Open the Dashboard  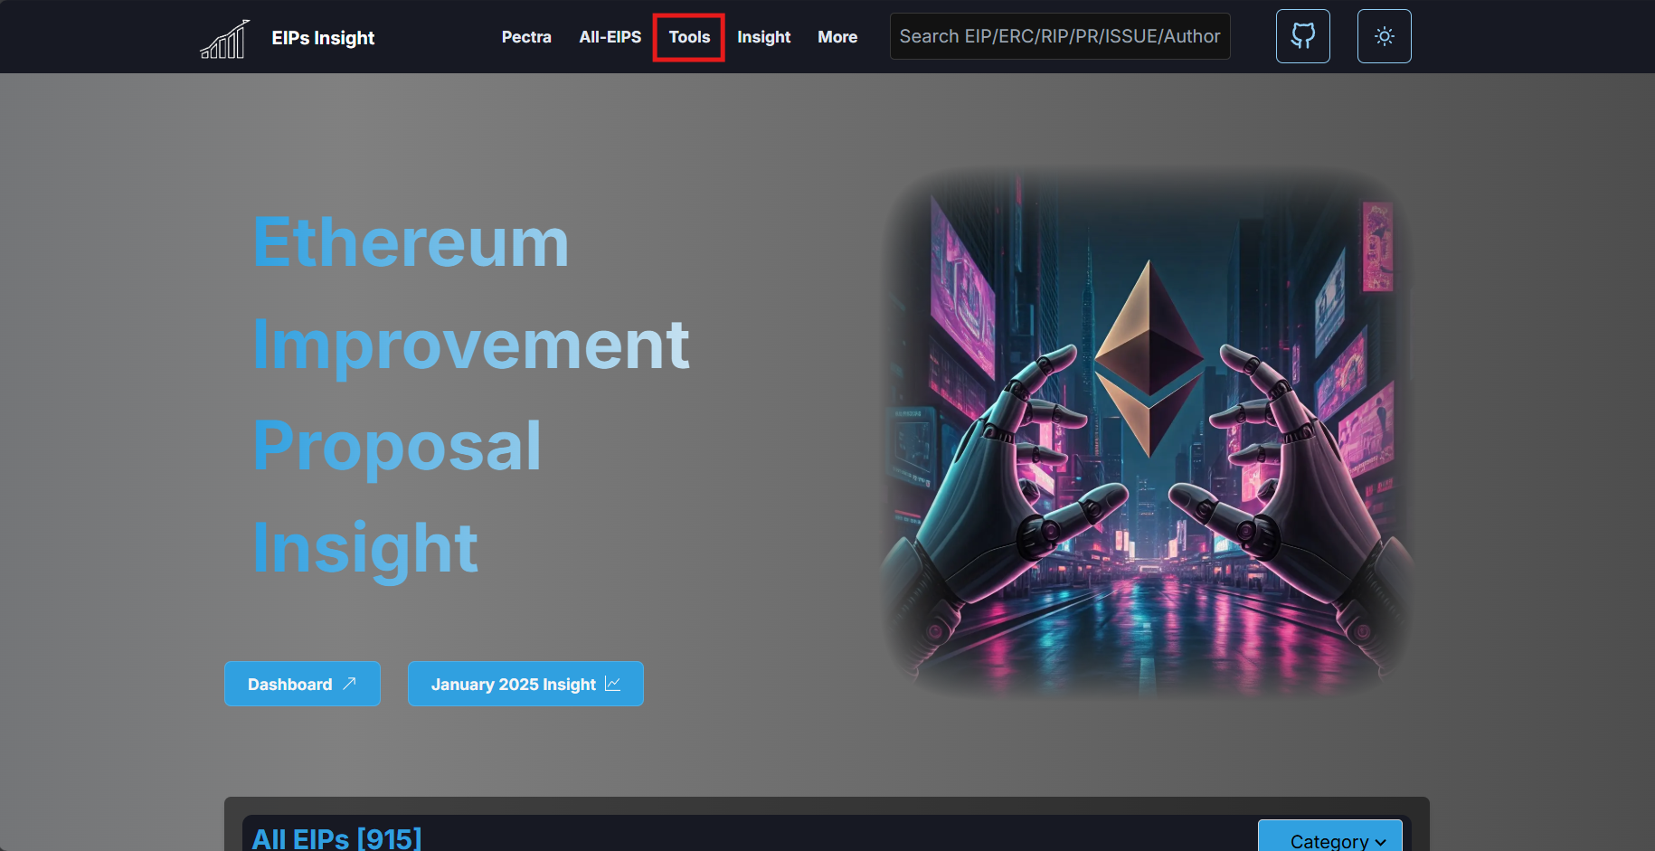click(302, 684)
